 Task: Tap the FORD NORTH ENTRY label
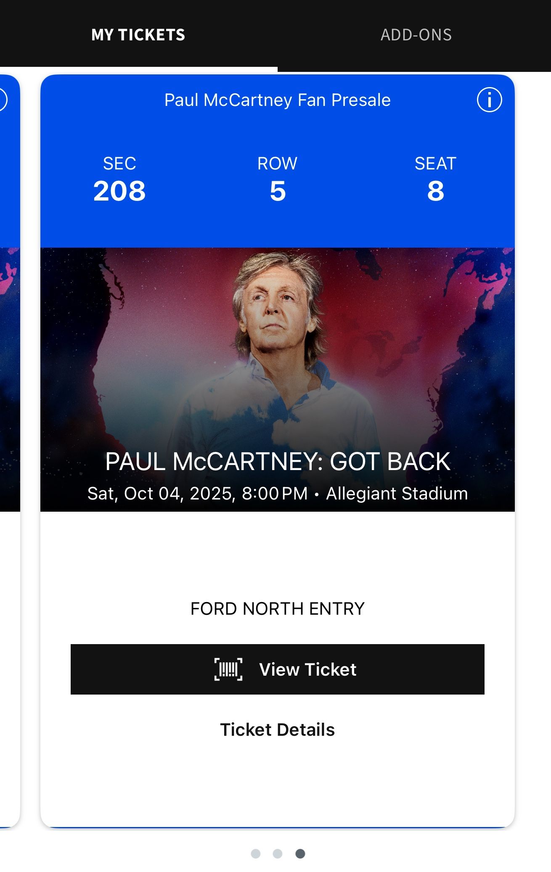pos(277,609)
